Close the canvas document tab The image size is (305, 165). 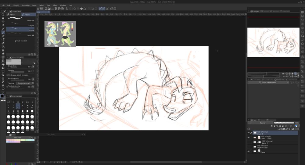coord(49,12)
